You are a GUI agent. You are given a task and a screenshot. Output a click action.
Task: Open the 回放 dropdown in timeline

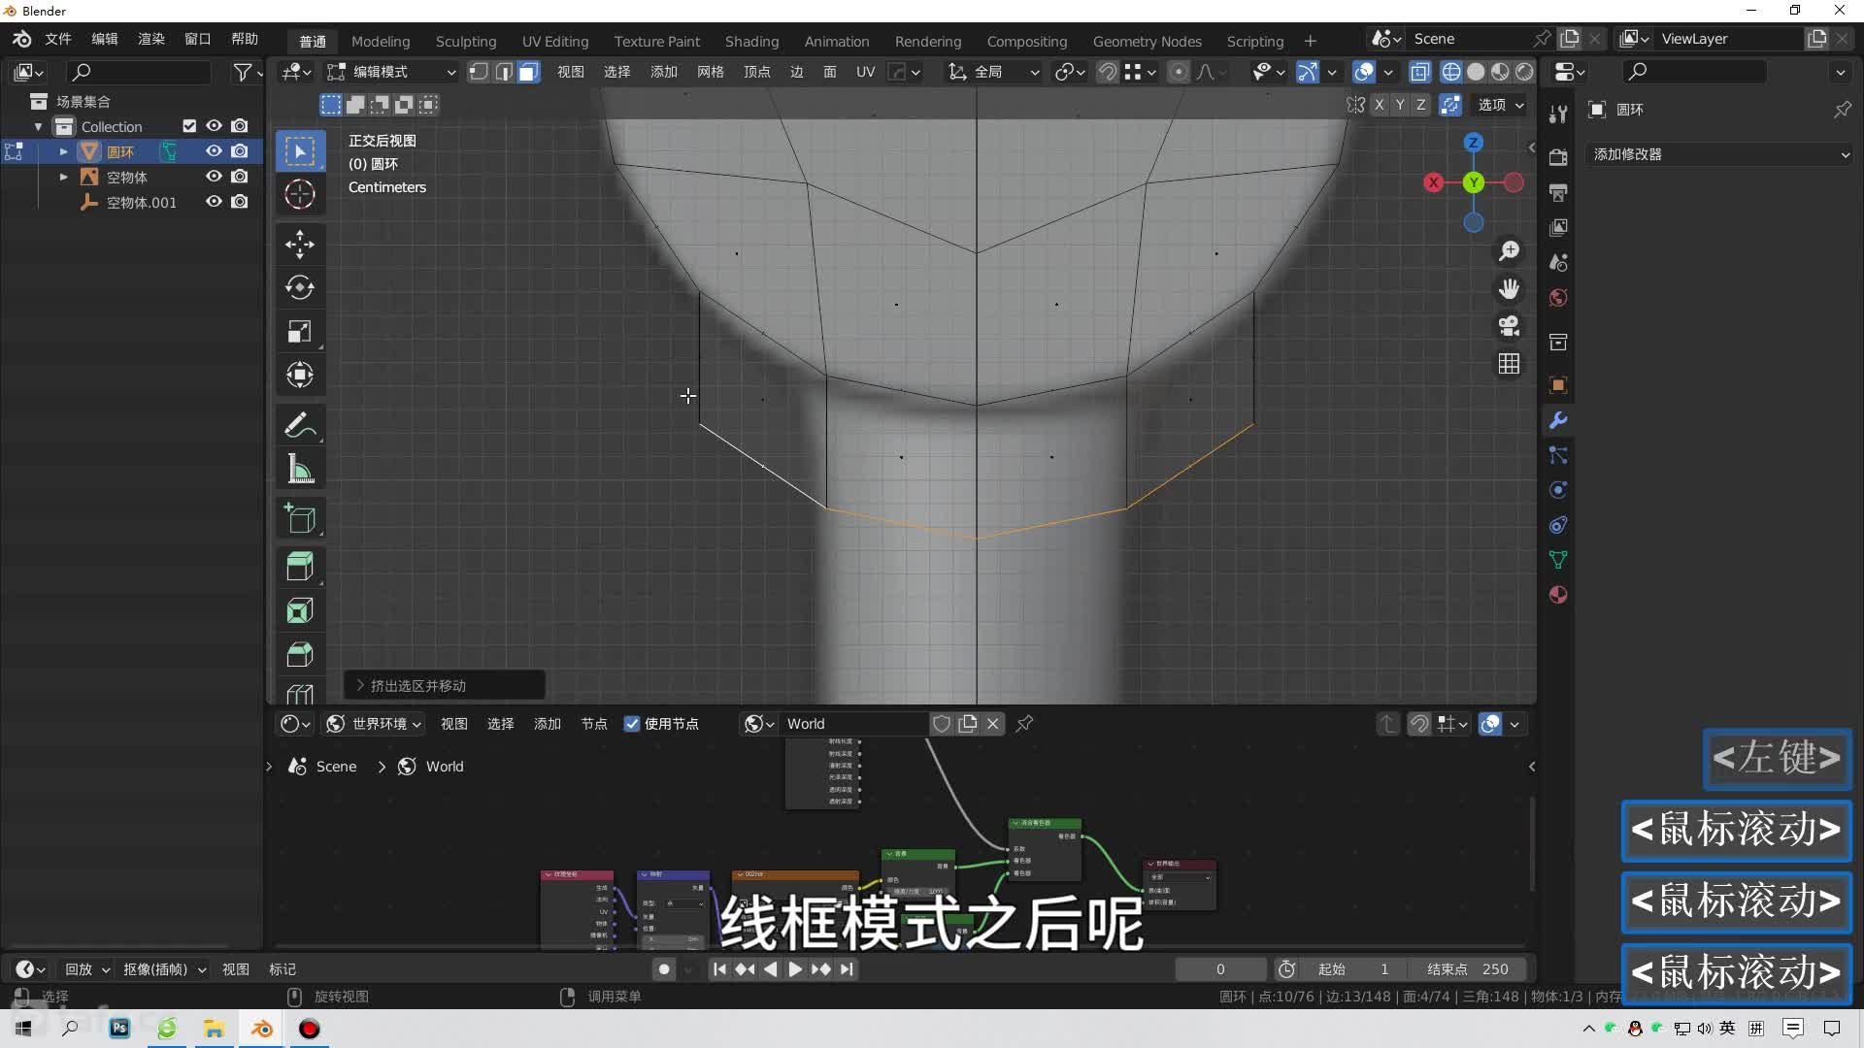[87, 969]
